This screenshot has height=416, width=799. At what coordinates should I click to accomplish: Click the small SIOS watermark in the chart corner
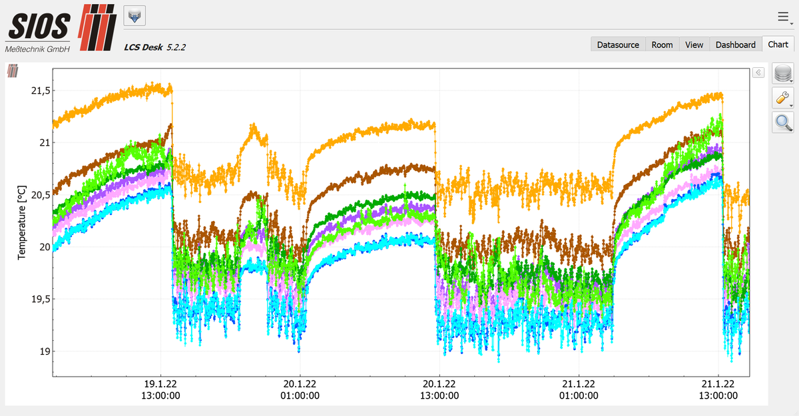(13, 70)
